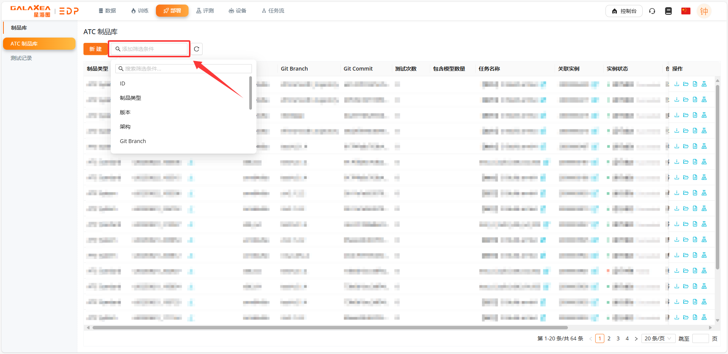Click the orange 新建 button
This screenshot has width=728, height=354.
pos(95,49)
